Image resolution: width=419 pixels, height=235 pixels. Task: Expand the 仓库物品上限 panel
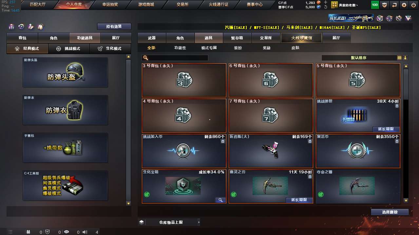tap(169, 222)
